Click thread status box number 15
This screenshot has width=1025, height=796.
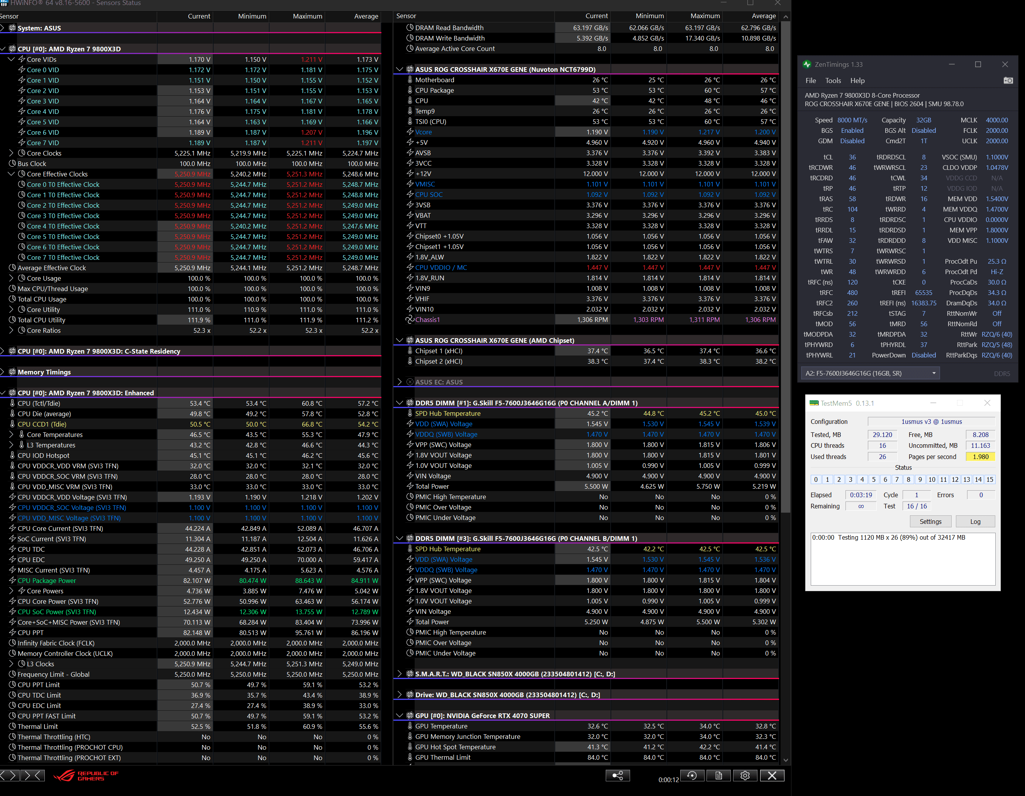[989, 480]
